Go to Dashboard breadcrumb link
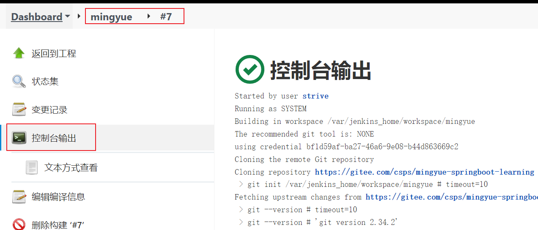538x230 pixels. 37,17
